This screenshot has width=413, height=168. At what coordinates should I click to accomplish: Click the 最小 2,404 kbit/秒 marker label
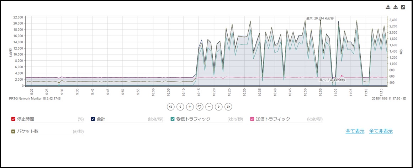(x=332, y=80)
